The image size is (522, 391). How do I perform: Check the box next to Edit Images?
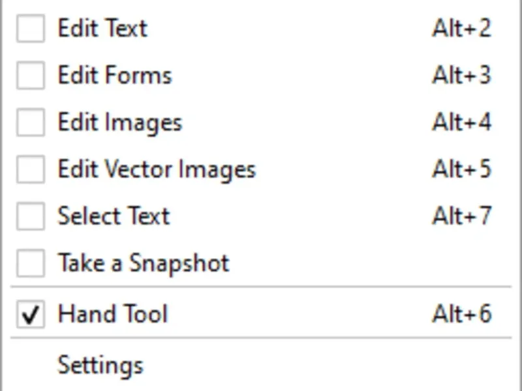coord(30,123)
